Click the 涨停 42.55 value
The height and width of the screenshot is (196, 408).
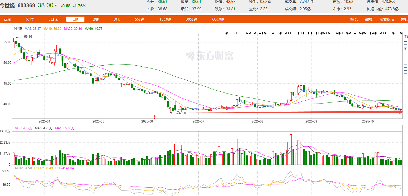click(231, 2)
